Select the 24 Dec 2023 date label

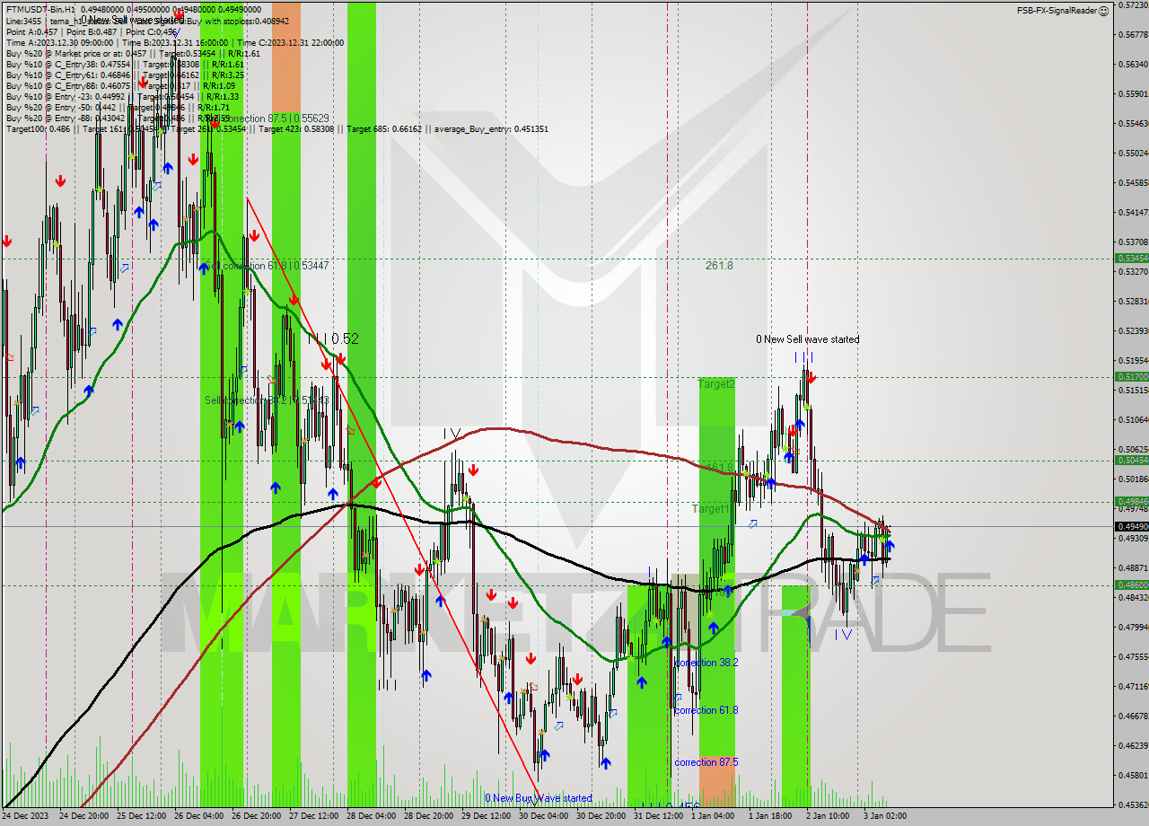(25, 817)
